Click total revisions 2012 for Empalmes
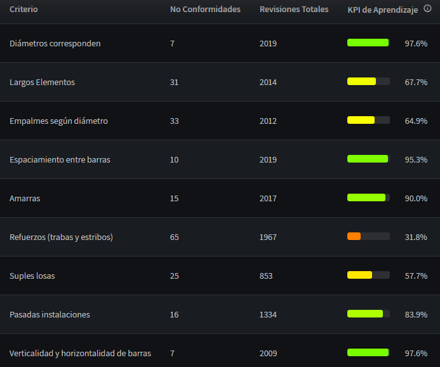 pos(268,121)
